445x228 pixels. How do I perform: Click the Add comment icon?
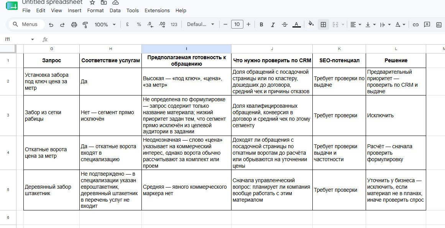427,24
